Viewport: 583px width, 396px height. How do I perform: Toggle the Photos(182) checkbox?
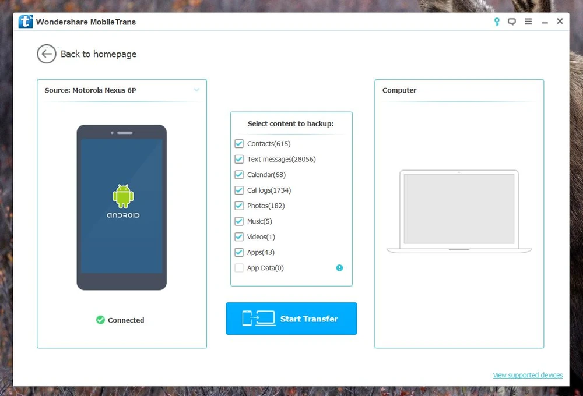point(239,206)
